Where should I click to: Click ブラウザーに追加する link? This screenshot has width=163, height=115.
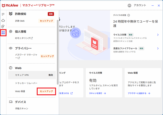coord(137,93)
